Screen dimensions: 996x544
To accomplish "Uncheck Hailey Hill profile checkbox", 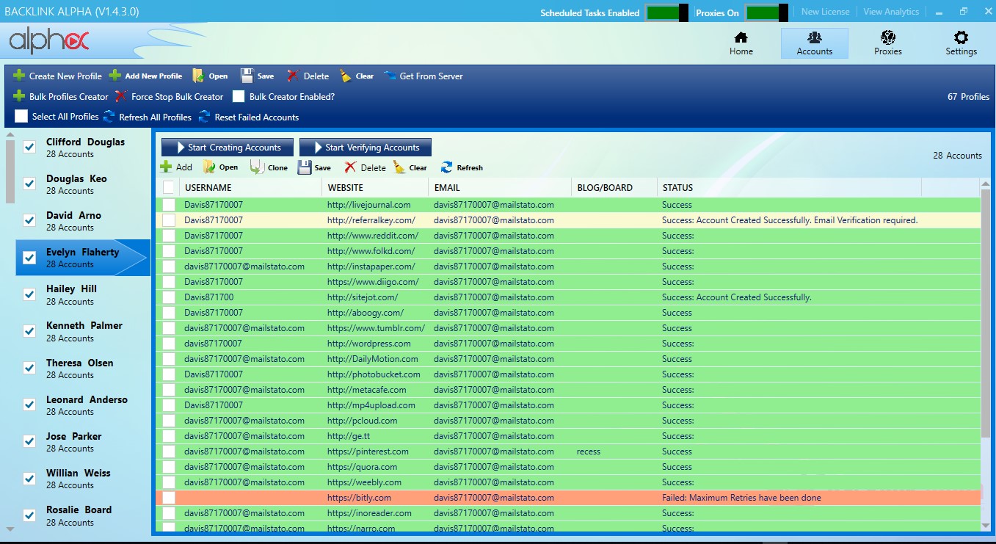I will pyautogui.click(x=29, y=294).
